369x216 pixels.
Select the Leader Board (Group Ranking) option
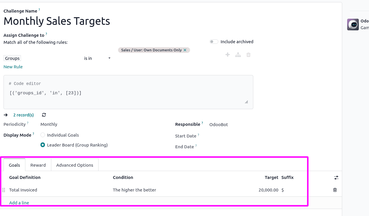(43, 145)
